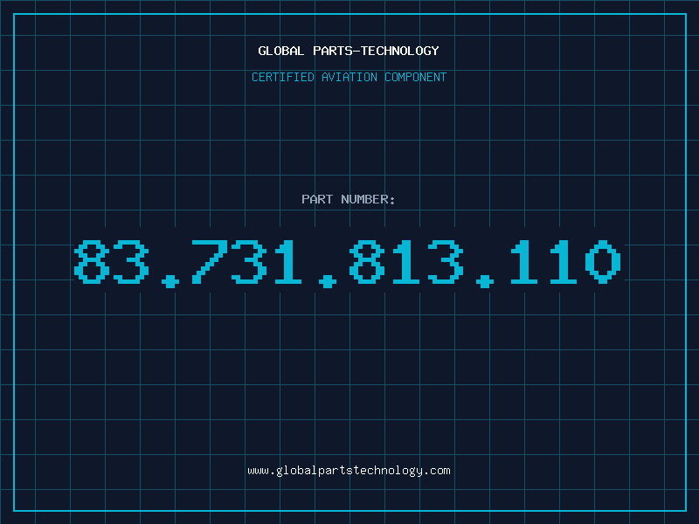Click the 'GLOBAL PARTS-TECHNOLOGY' heading
This screenshot has width=699, height=524.
tap(349, 51)
